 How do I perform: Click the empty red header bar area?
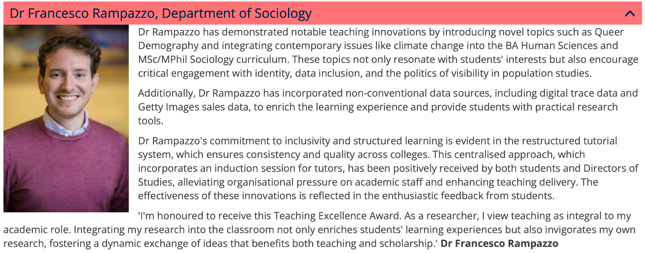[x=468, y=14]
